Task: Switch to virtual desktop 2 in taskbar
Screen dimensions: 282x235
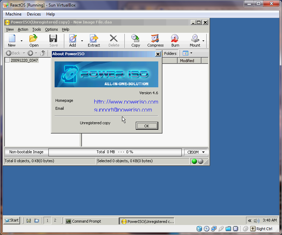Action: coord(55,221)
